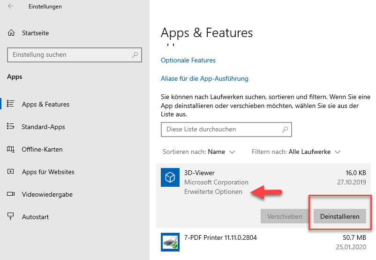This screenshot has height=260, width=376.
Task: Click the back arrow next to Einstellungen
Action: [x=11, y=7]
